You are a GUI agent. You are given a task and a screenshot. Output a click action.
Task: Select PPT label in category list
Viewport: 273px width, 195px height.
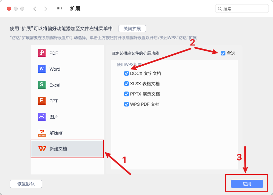click(x=54, y=101)
